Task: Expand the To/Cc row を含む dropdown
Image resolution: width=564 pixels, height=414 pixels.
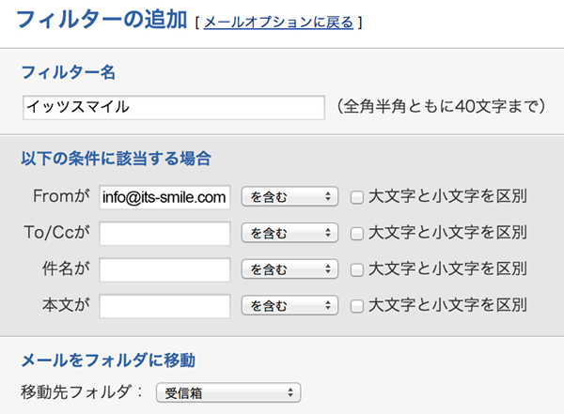Action: pyautogui.click(x=290, y=234)
